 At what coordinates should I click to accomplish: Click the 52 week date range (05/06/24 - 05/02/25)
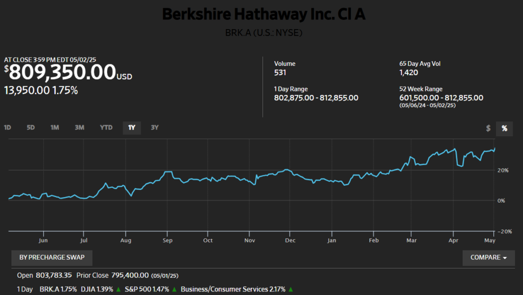click(x=427, y=105)
